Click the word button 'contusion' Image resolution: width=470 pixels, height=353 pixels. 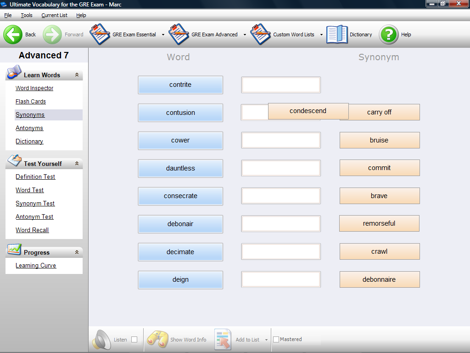pos(180,113)
